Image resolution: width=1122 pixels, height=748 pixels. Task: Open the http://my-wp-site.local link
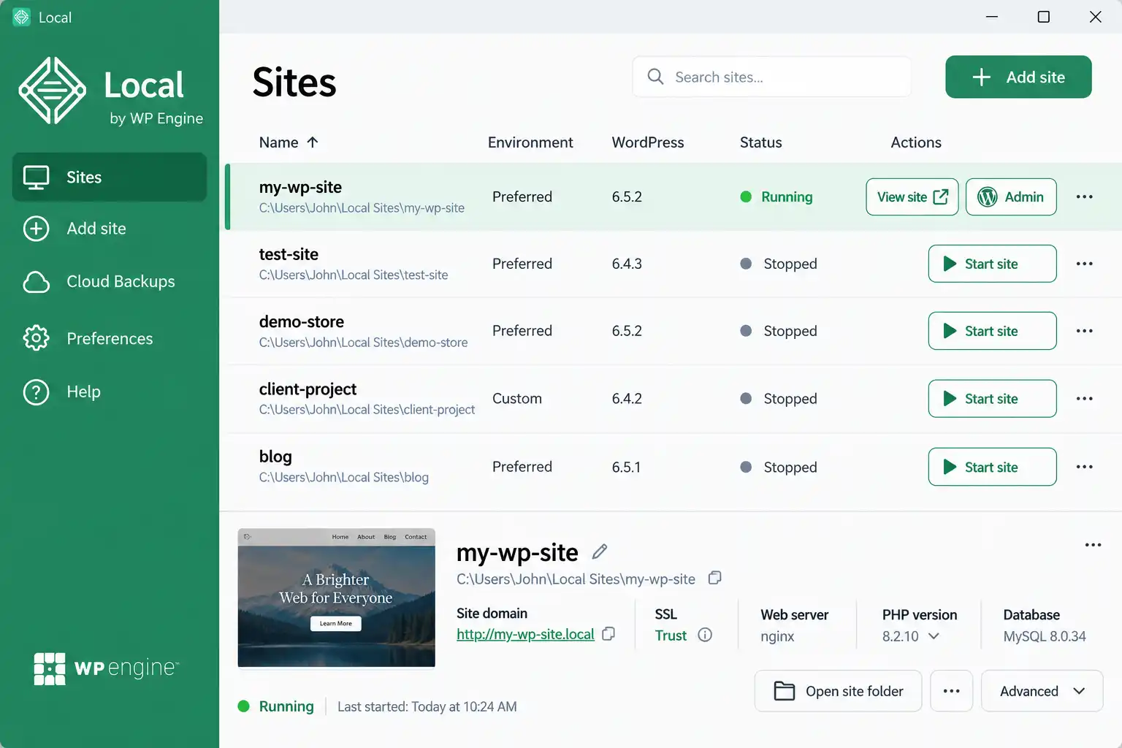point(525,634)
